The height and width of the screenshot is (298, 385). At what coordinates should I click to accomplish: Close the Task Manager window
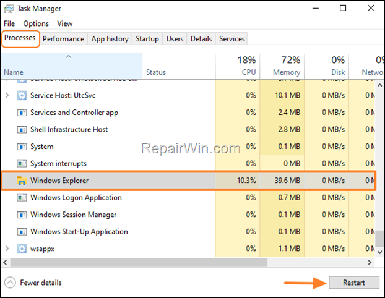[x=371, y=8]
